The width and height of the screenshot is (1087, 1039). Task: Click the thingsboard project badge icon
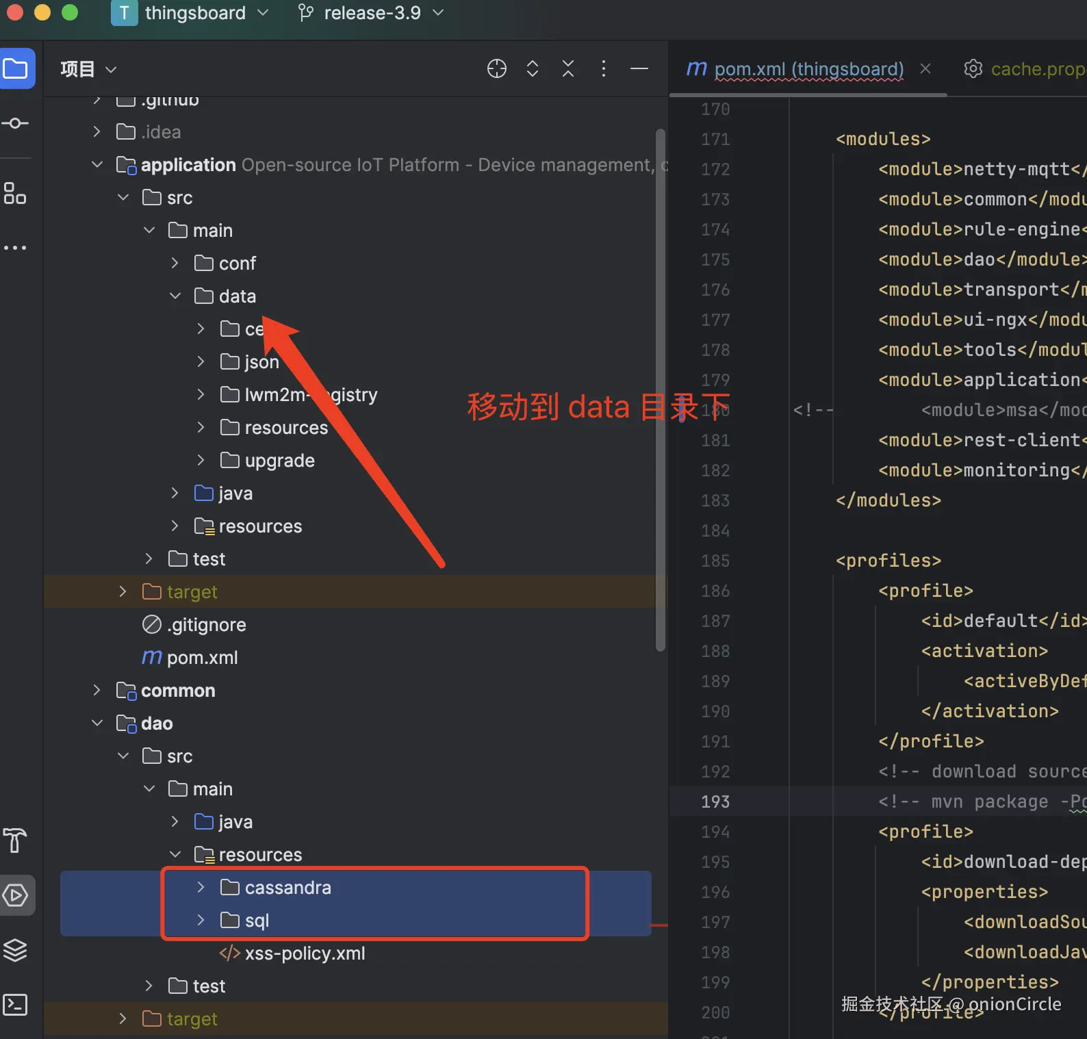[x=124, y=13]
